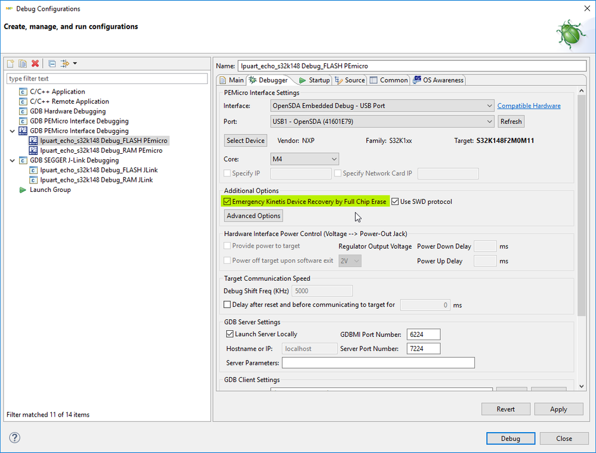596x453 pixels.
Task: Toggle Use SWD protocol checkbox
Action: (396, 201)
